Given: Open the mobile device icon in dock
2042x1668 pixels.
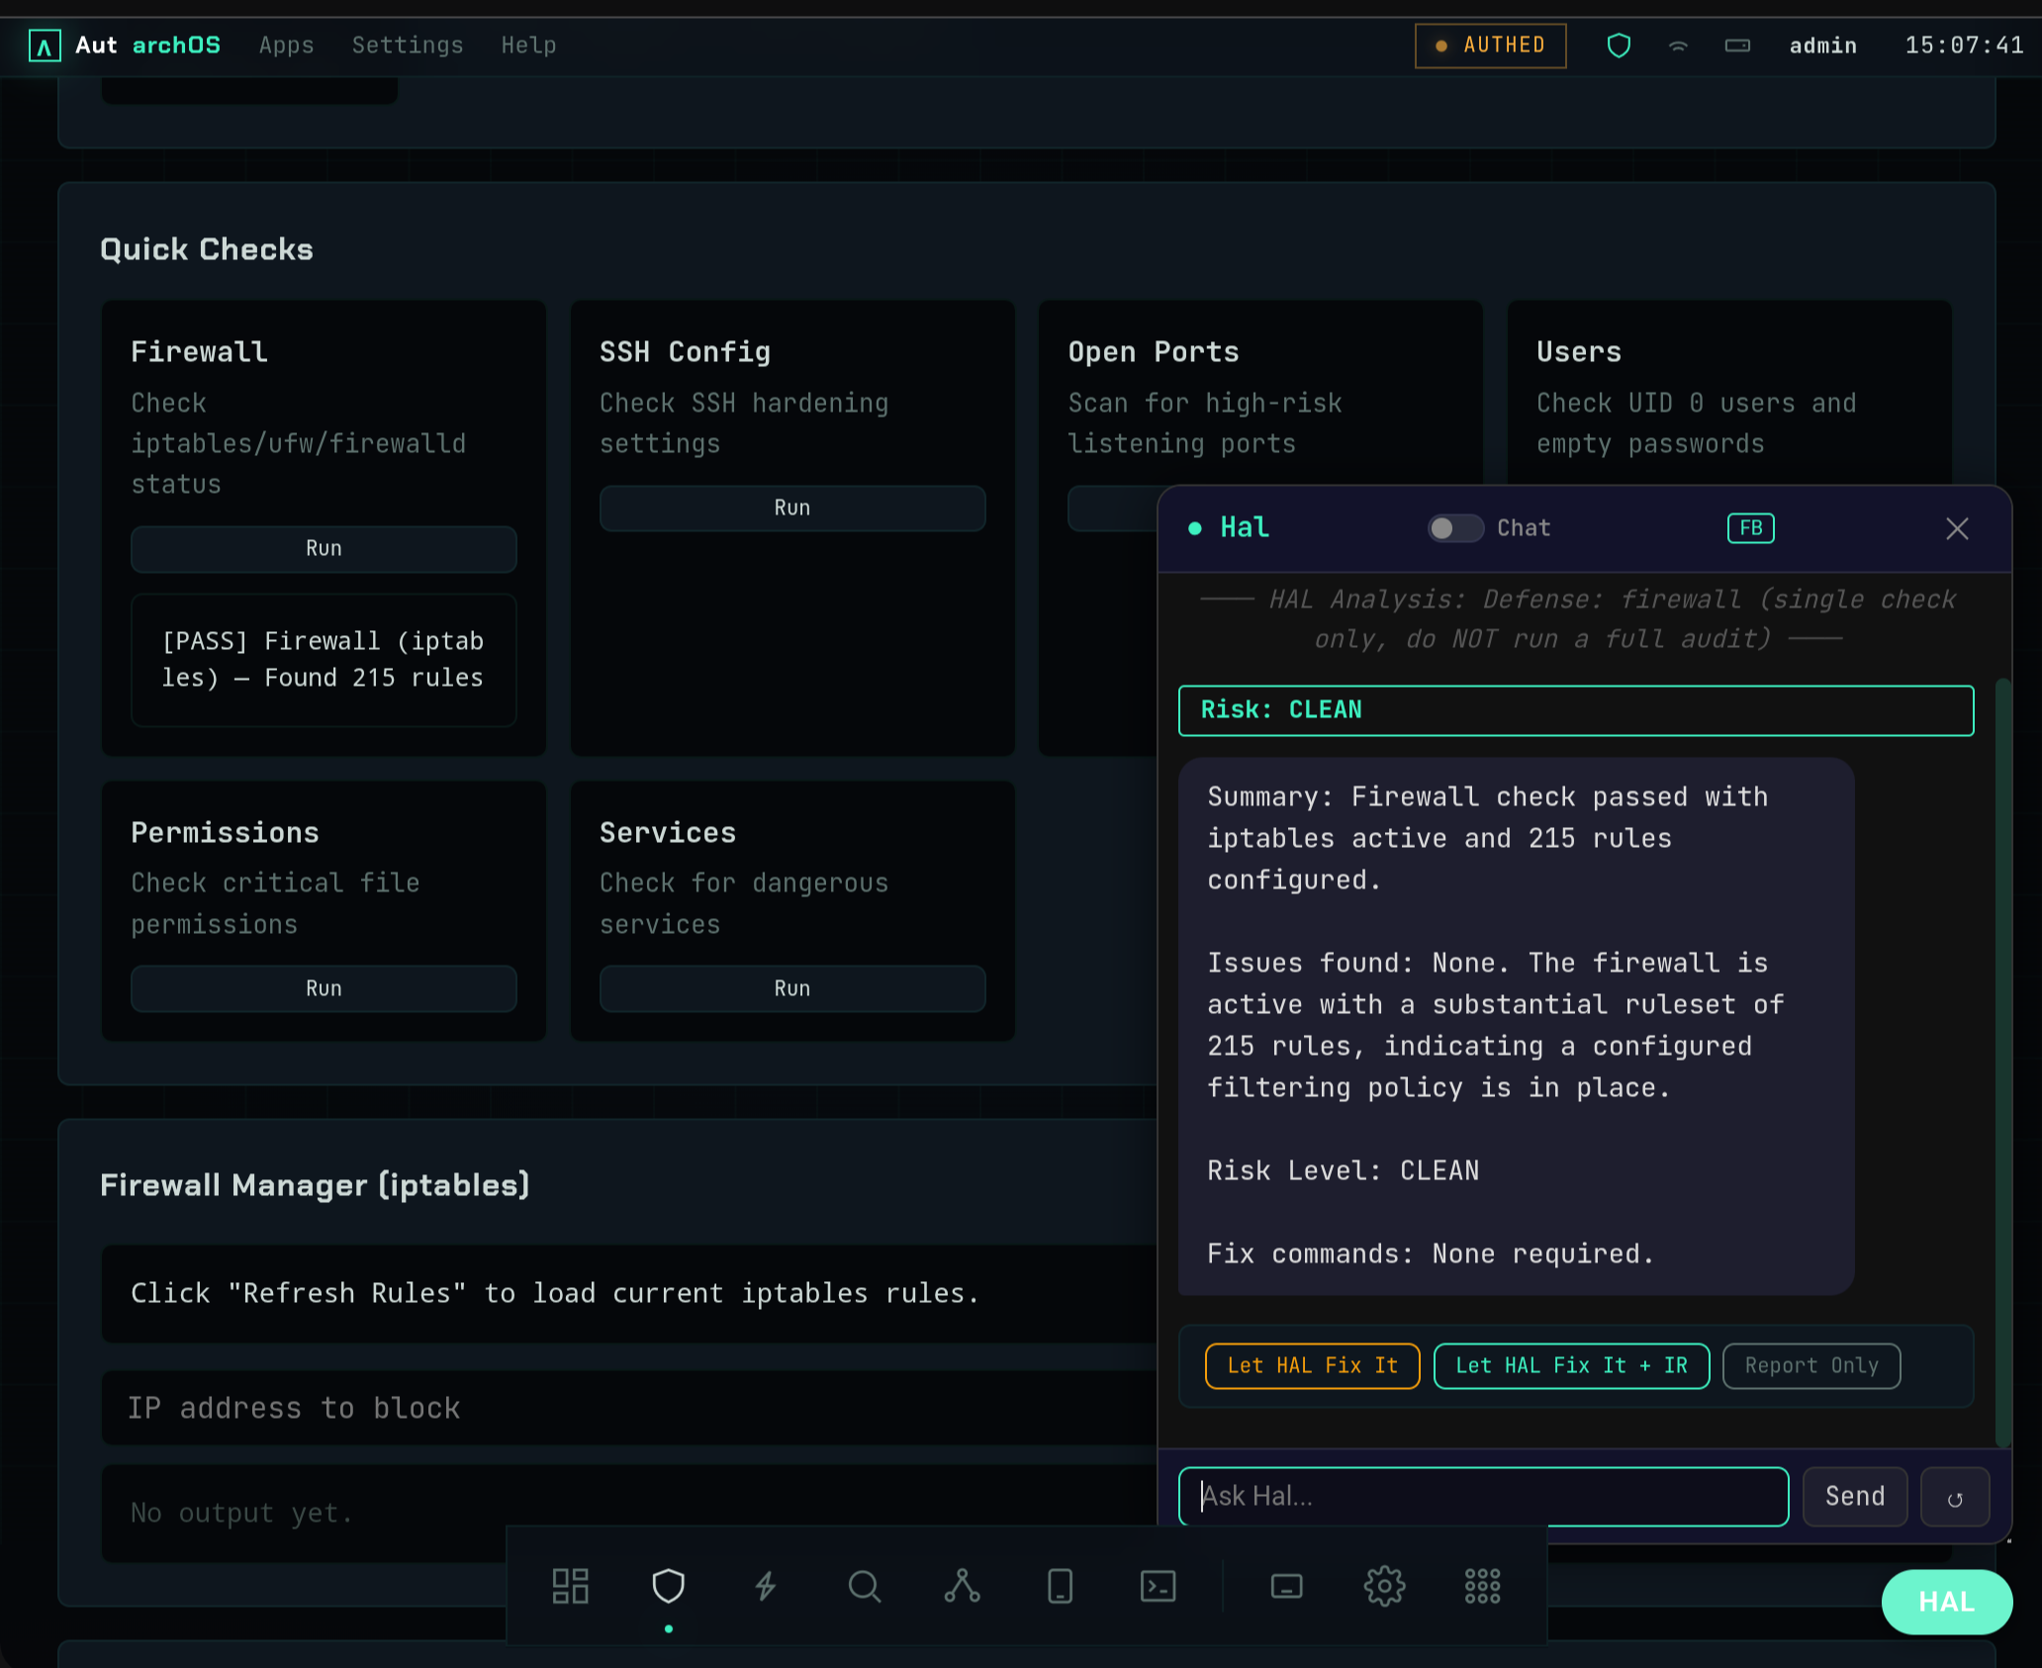Looking at the screenshot, I should [x=1060, y=1586].
